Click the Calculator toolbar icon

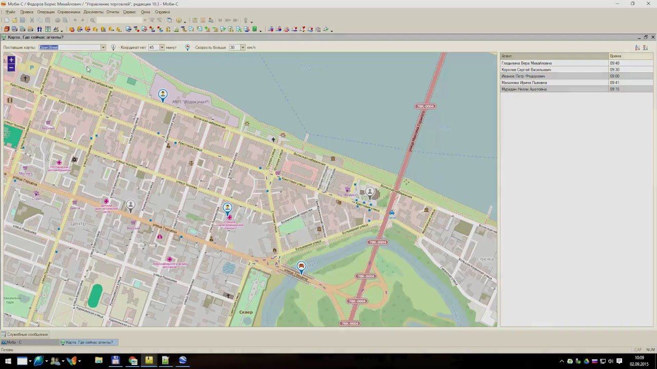click(x=195, y=20)
